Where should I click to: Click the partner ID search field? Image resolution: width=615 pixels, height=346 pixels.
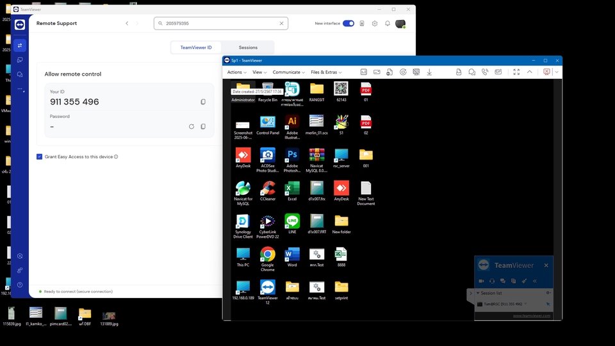pyautogui.click(x=218, y=24)
